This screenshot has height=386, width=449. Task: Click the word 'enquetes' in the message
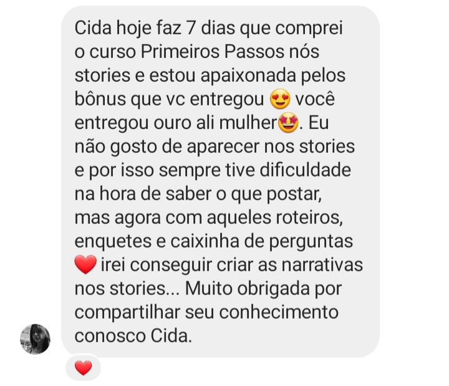(x=113, y=242)
